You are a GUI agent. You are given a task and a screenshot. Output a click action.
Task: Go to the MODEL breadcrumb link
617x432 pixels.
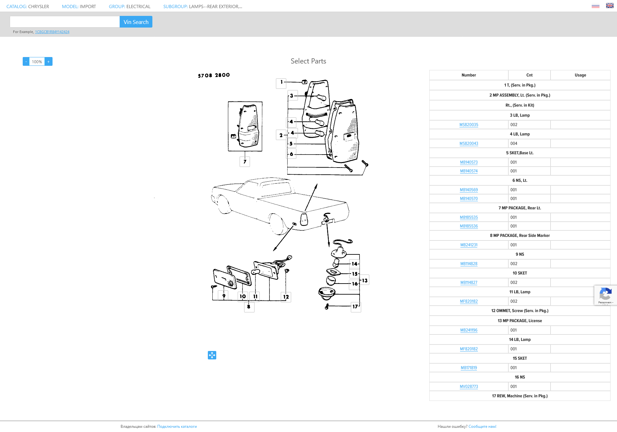70,6
